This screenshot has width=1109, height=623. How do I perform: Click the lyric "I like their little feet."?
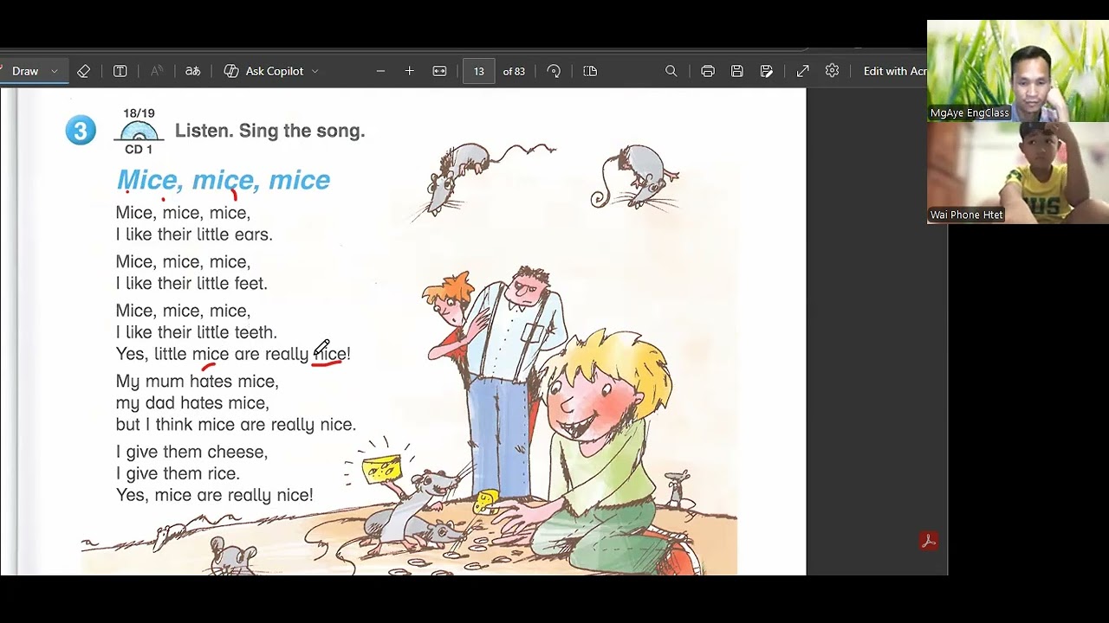(191, 283)
